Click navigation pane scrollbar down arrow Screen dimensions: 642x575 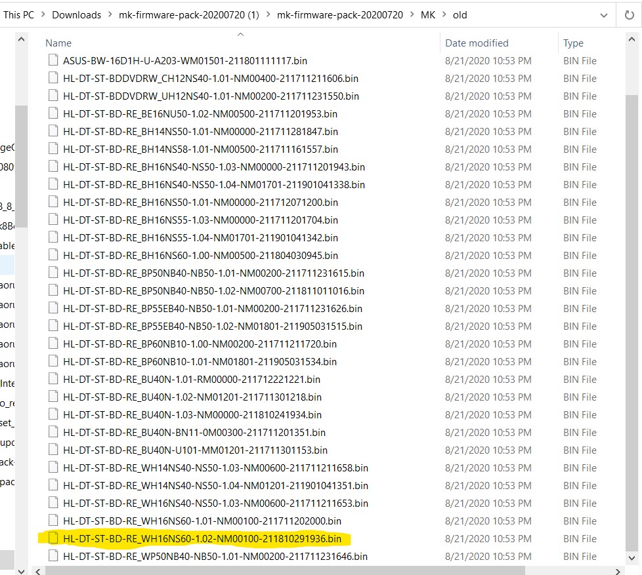21,570
